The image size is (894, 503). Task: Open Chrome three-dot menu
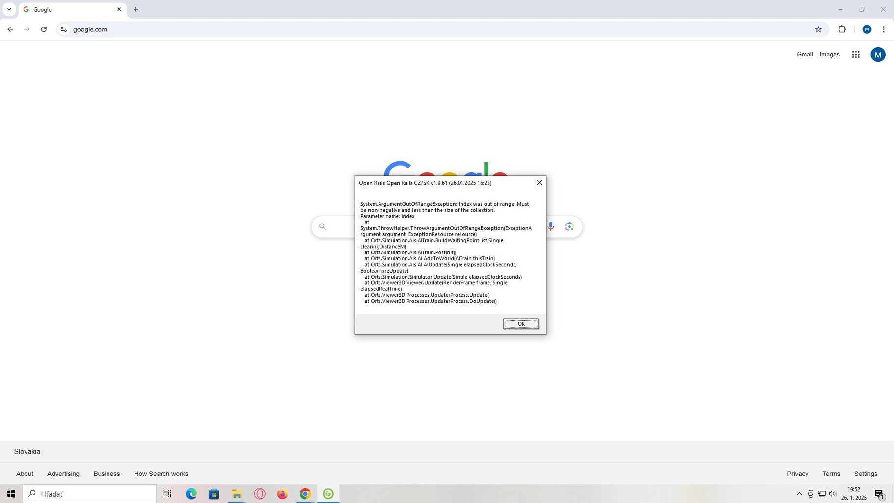pos(883,29)
